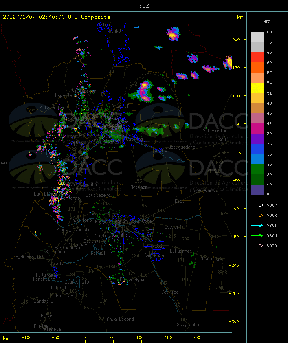This screenshot has width=288, height=343.
Task: Click the storm cell near the 142 label
Action: pos(144,91)
